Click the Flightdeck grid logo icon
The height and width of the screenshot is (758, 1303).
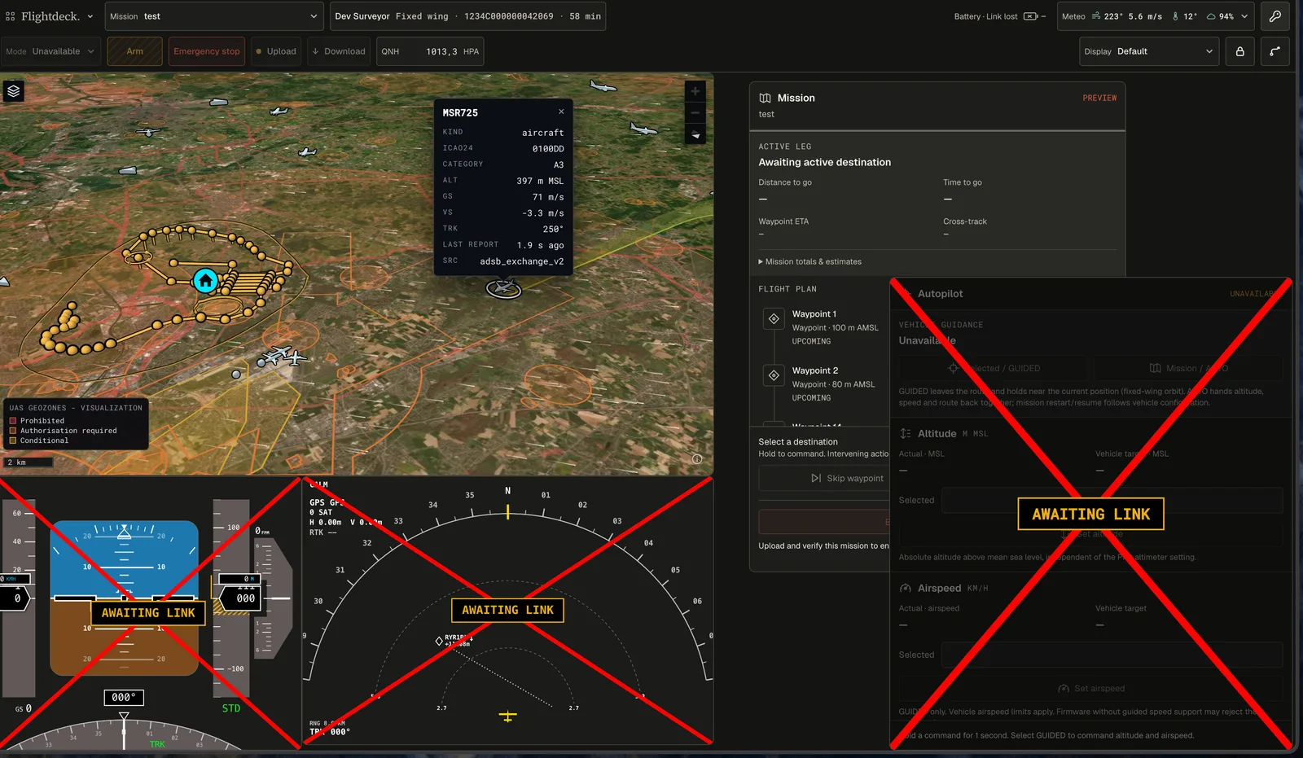pyautogui.click(x=11, y=16)
